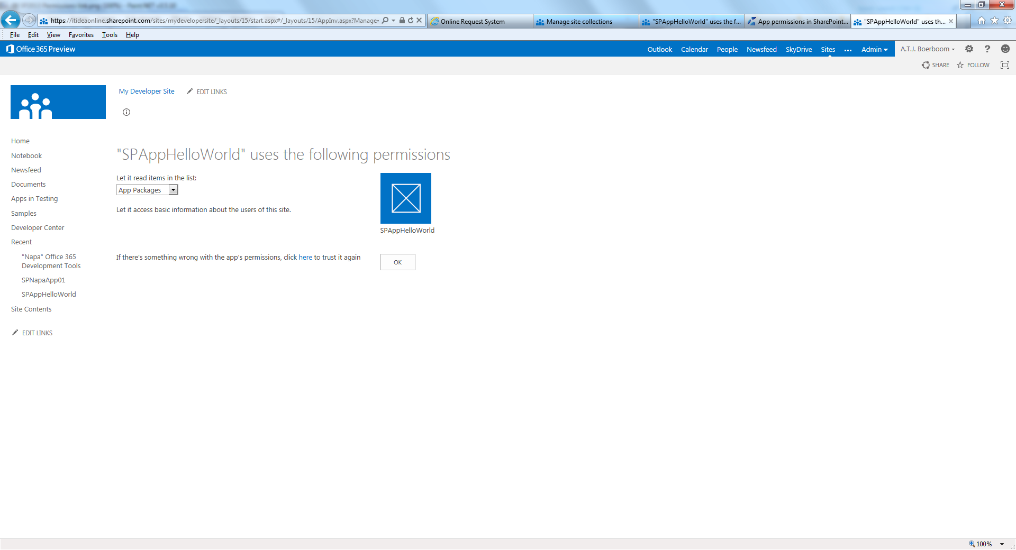Open the Help menu
Screen dimensions: 1016x550
coord(132,35)
